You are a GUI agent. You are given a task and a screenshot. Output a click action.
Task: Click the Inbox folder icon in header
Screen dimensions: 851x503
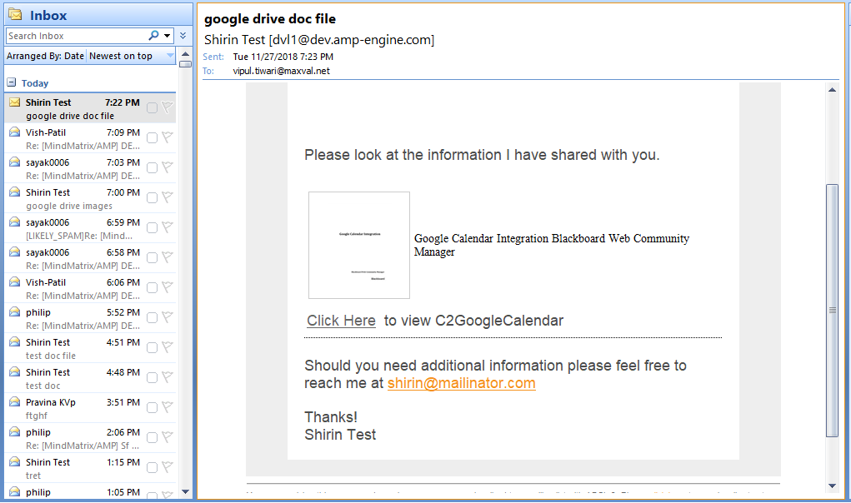tap(15, 15)
